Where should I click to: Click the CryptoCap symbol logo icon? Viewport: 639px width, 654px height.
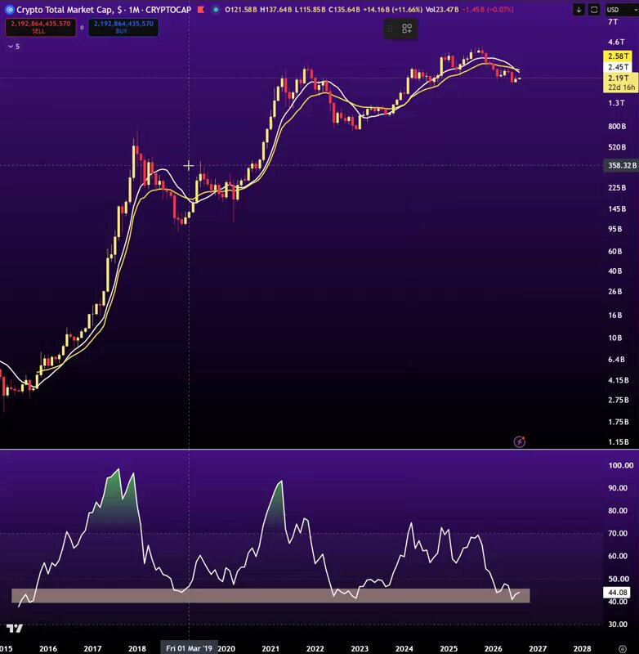coord(9,10)
